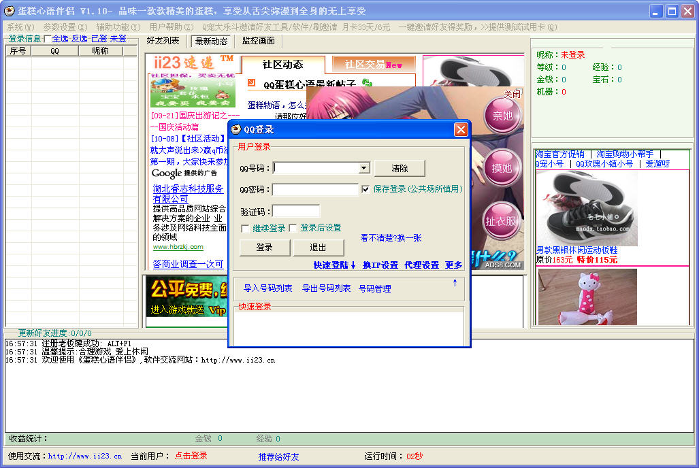The image size is (699, 468).
Task: Open the Q宠大乐斗邀请好友工具 menu item
Action: click(296, 27)
